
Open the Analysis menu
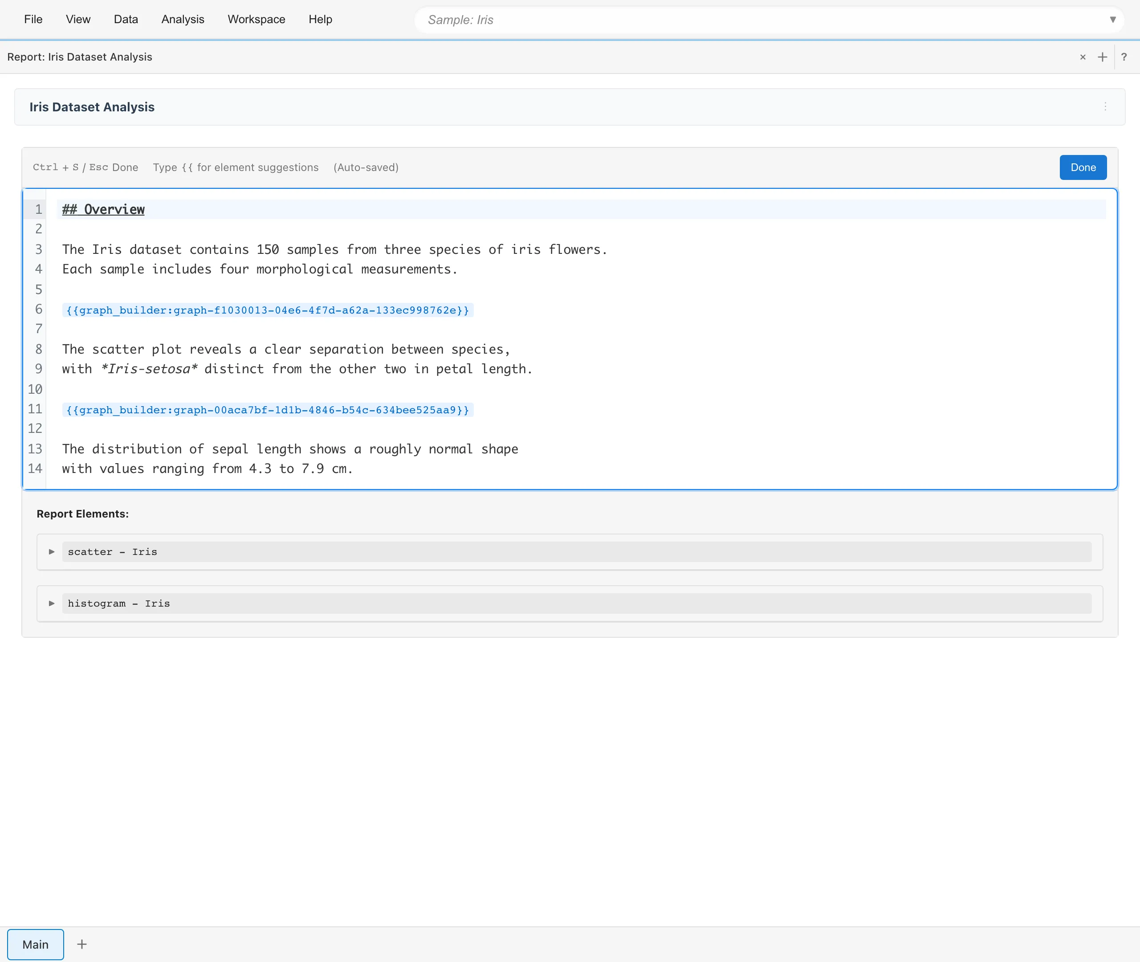(183, 20)
